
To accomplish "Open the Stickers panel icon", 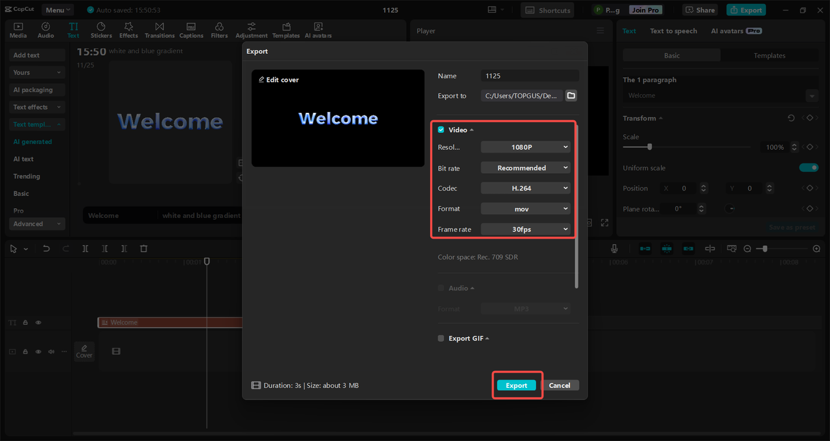I will 101,30.
